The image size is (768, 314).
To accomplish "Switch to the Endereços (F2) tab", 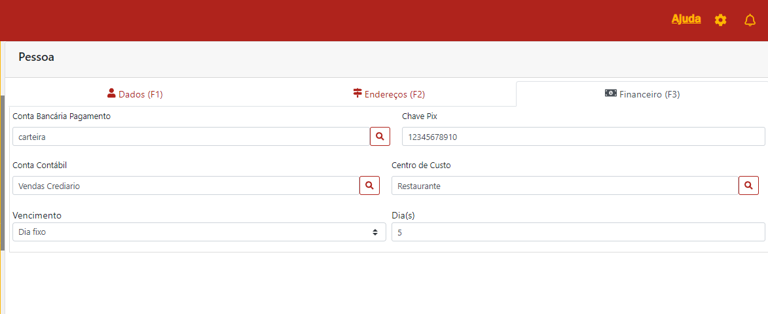I will tap(390, 94).
